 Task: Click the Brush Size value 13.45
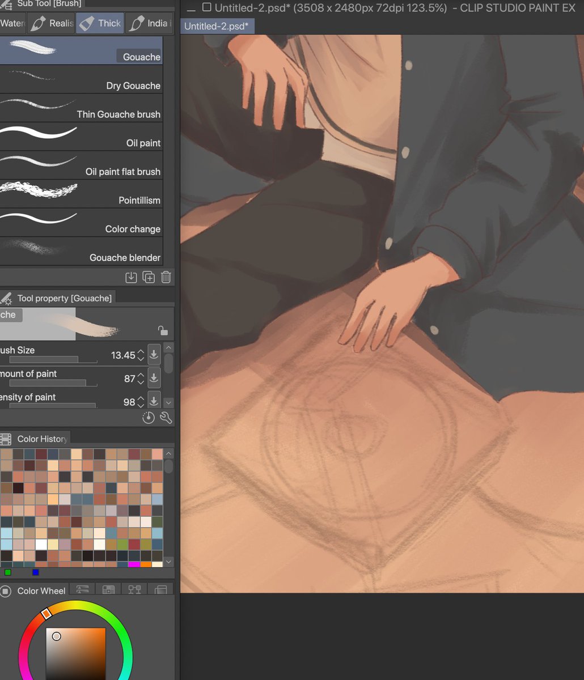(123, 355)
